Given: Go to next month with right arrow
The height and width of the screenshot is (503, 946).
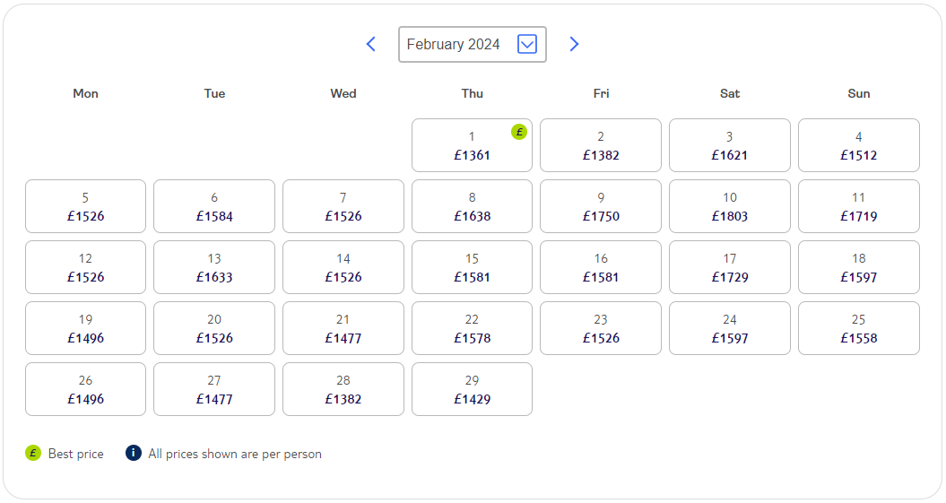Looking at the screenshot, I should pyautogui.click(x=574, y=44).
